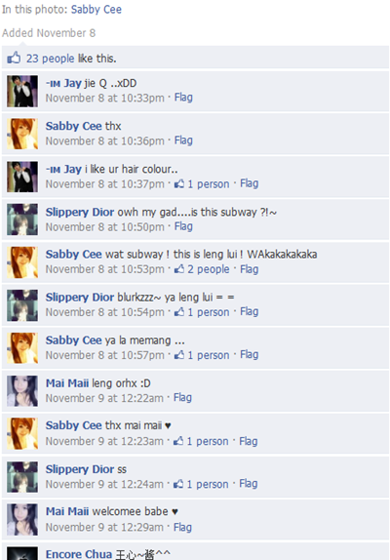Flag Mai Maii's 'welcomee babe' comment
The image size is (390, 560).
pyautogui.click(x=182, y=527)
